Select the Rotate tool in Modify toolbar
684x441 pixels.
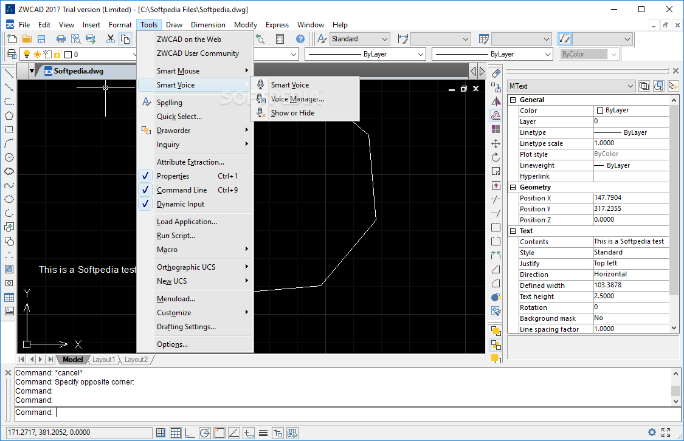[496, 157]
